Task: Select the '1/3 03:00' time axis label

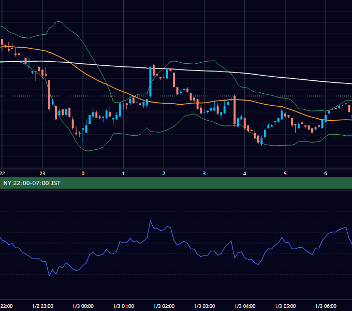Action: 204,306
